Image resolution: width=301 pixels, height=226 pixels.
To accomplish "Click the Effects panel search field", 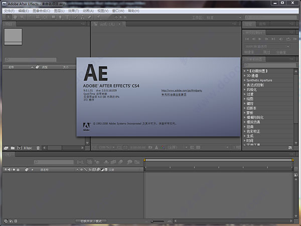I will click(x=270, y=65).
